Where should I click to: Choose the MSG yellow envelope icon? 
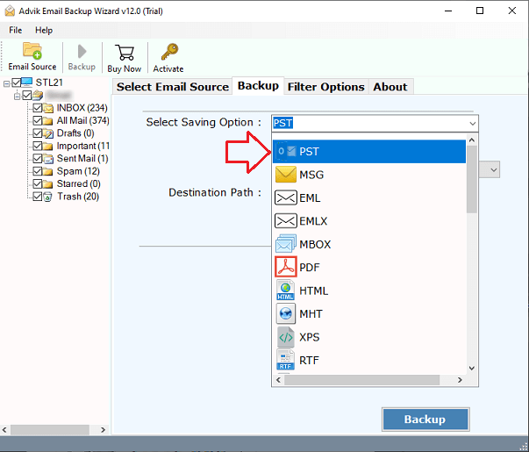click(x=285, y=175)
